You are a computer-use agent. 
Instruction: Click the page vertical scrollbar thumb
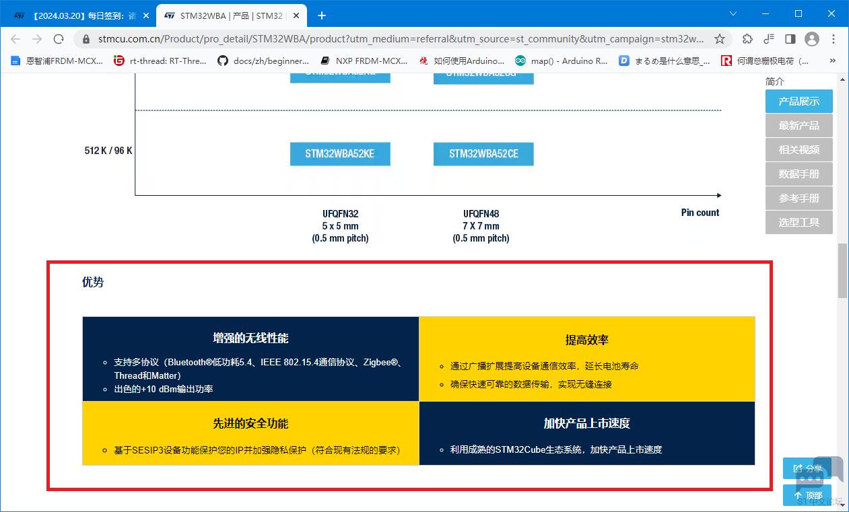[843, 270]
